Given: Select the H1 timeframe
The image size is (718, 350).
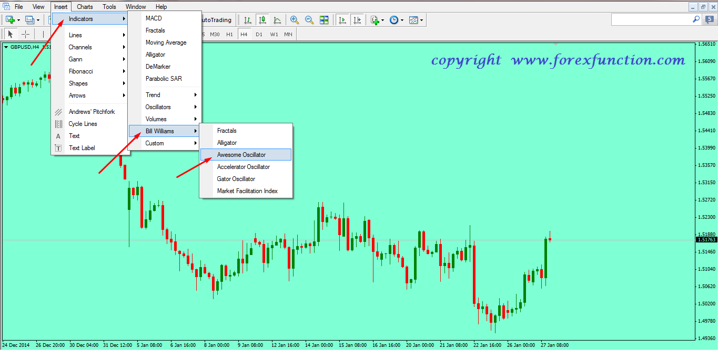Looking at the screenshot, I should [229, 34].
